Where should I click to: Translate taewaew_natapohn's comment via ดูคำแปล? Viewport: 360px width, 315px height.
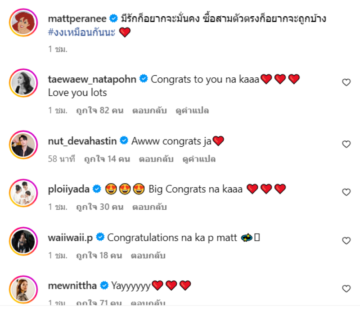(x=192, y=110)
